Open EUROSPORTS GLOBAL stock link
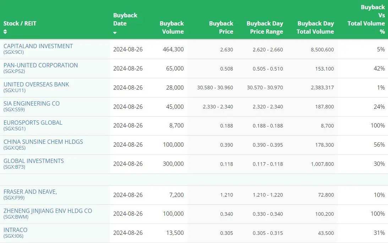The image size is (388, 243). pyautogui.click(x=33, y=123)
